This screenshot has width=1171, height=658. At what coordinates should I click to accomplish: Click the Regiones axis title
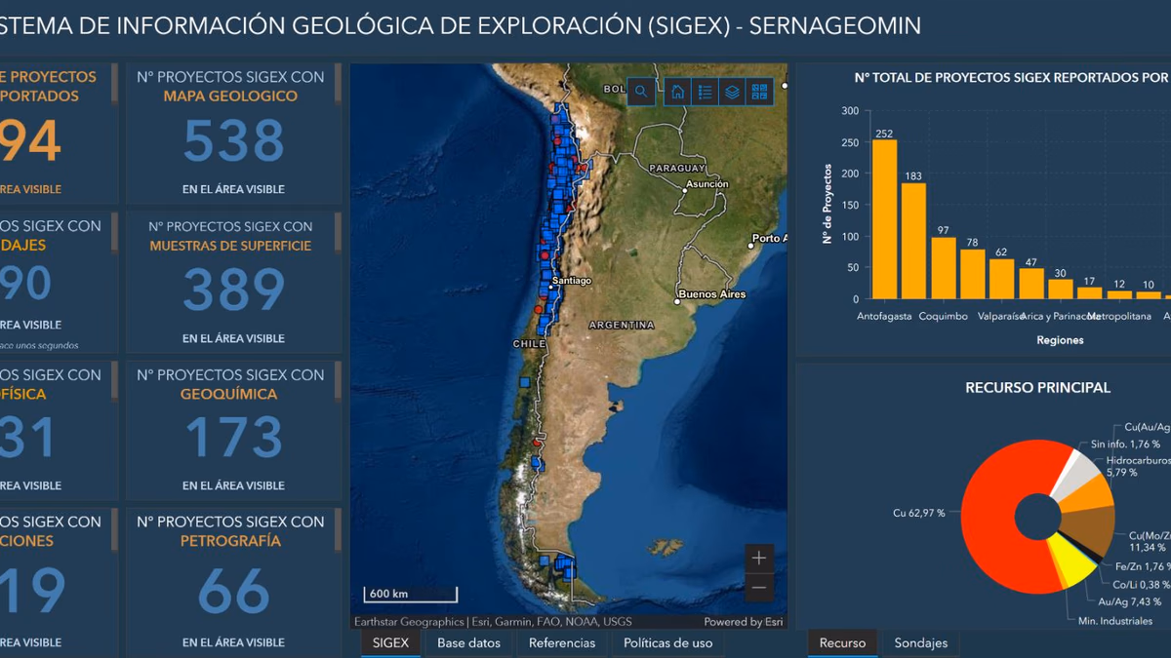[1060, 340]
